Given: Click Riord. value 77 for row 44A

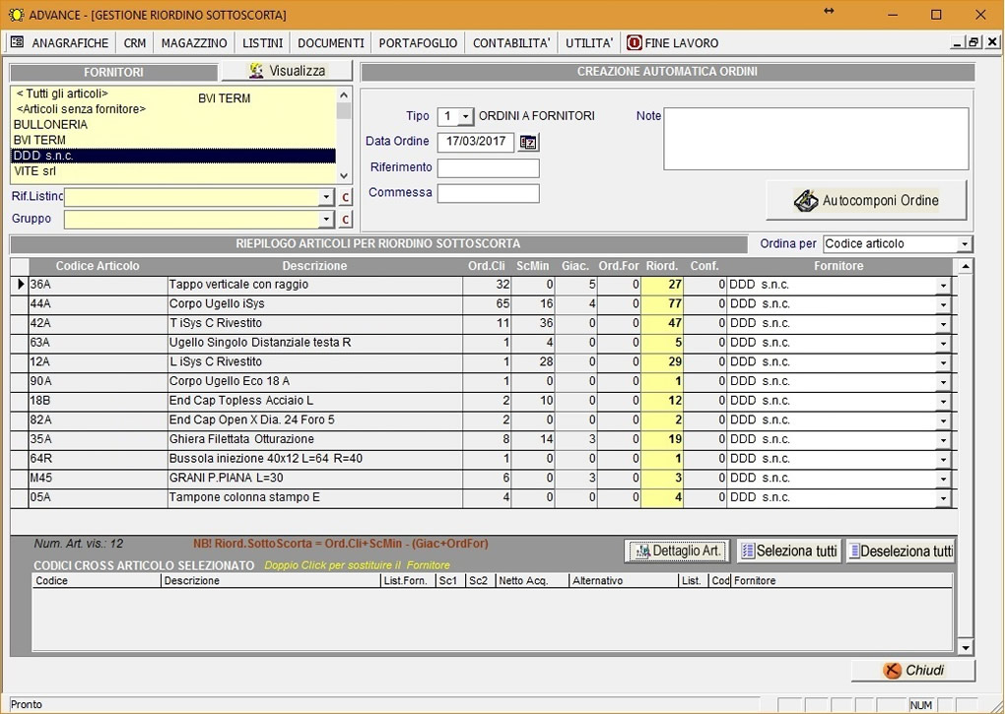Looking at the screenshot, I should (662, 304).
